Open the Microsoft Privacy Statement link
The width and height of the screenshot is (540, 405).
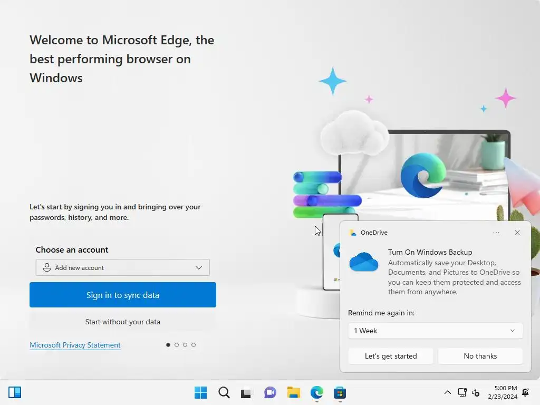click(75, 345)
